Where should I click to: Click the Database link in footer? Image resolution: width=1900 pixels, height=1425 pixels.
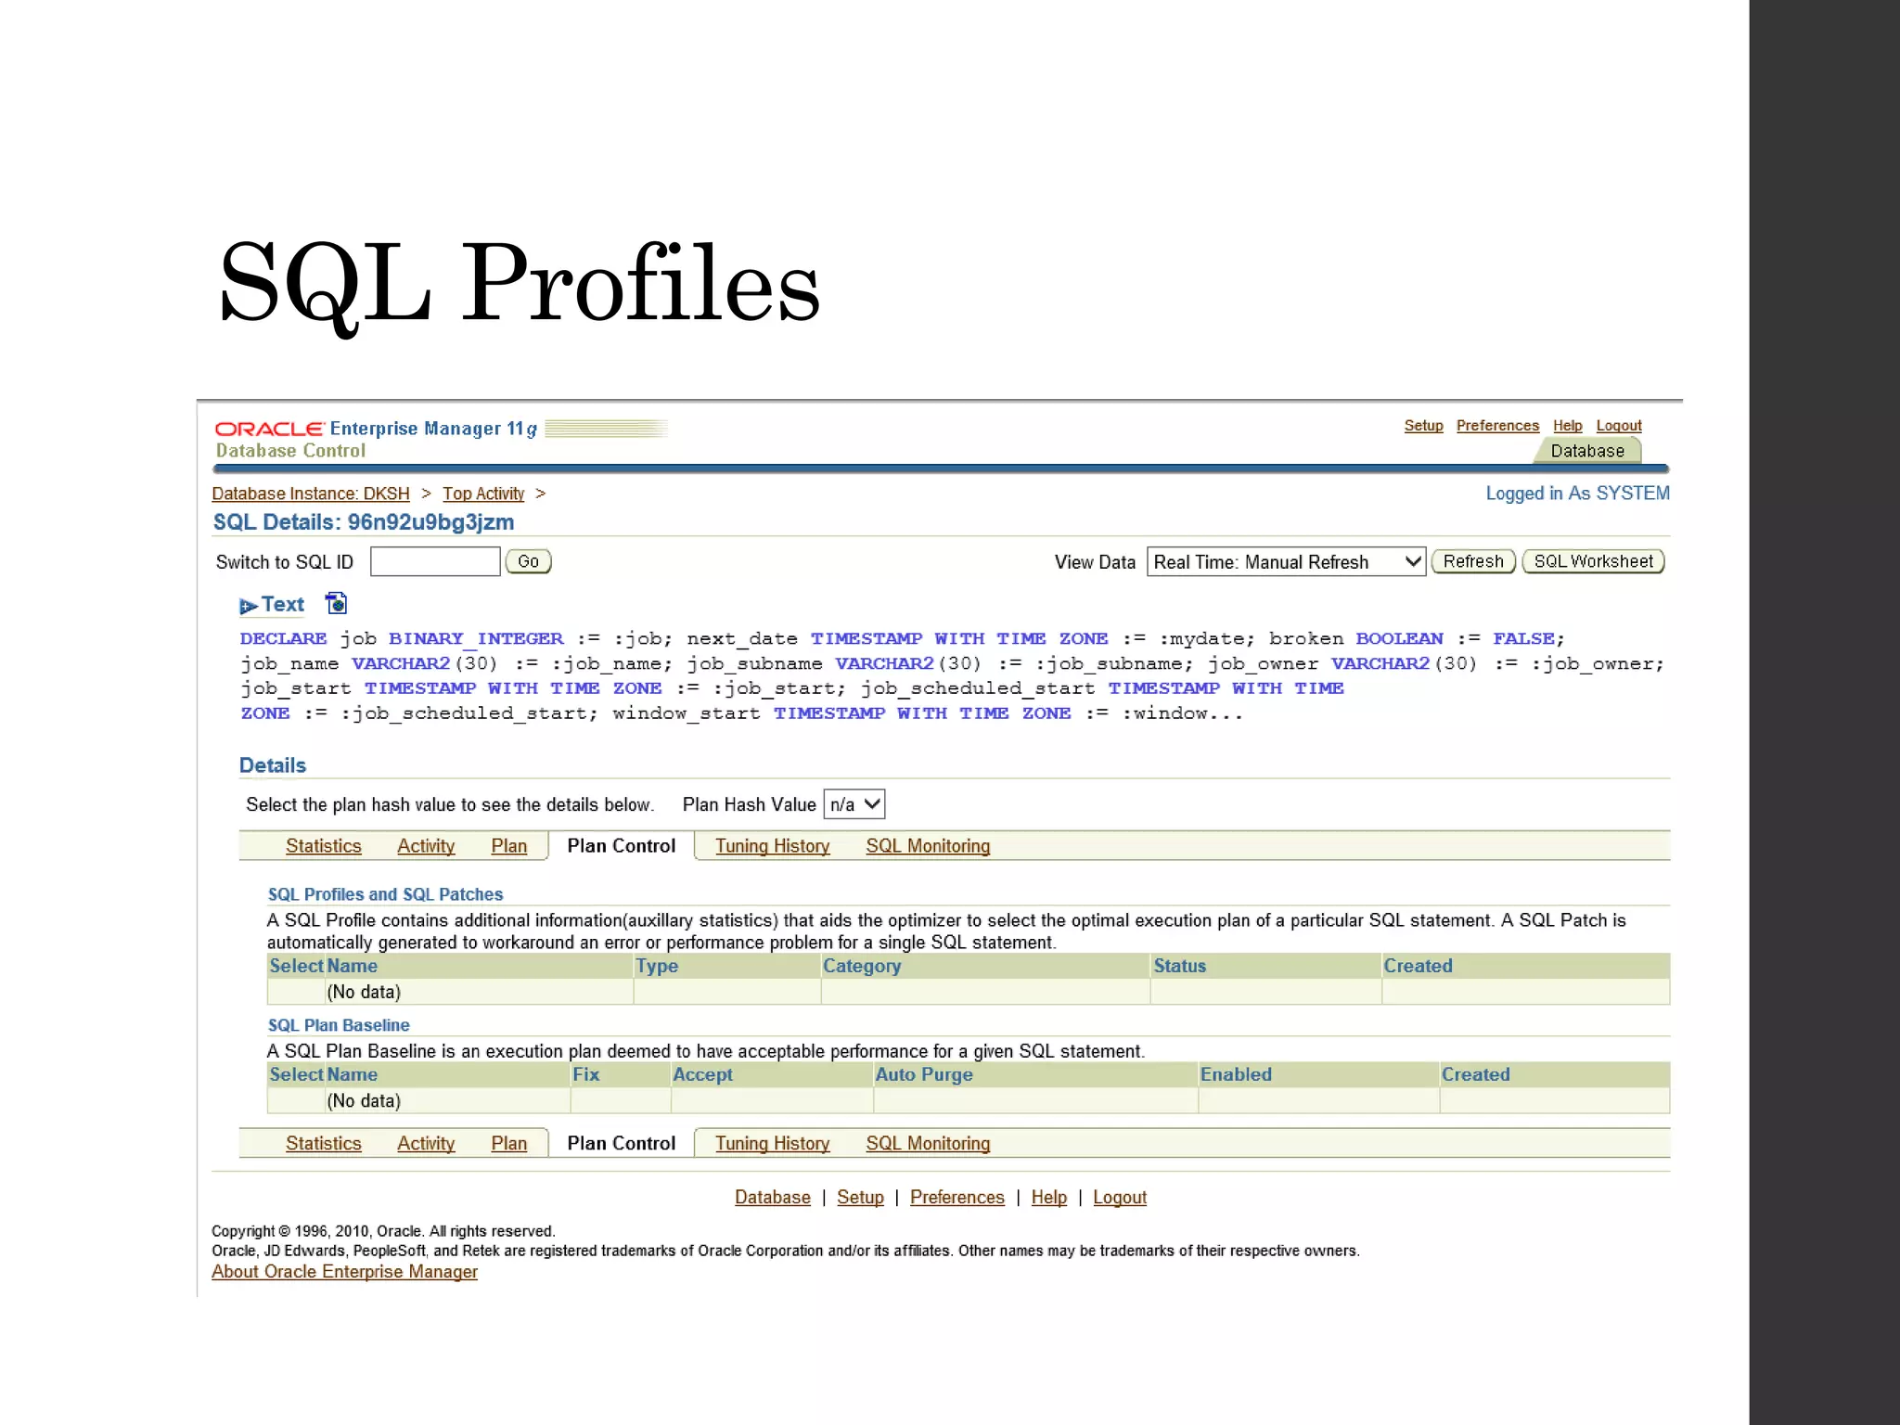773,1198
